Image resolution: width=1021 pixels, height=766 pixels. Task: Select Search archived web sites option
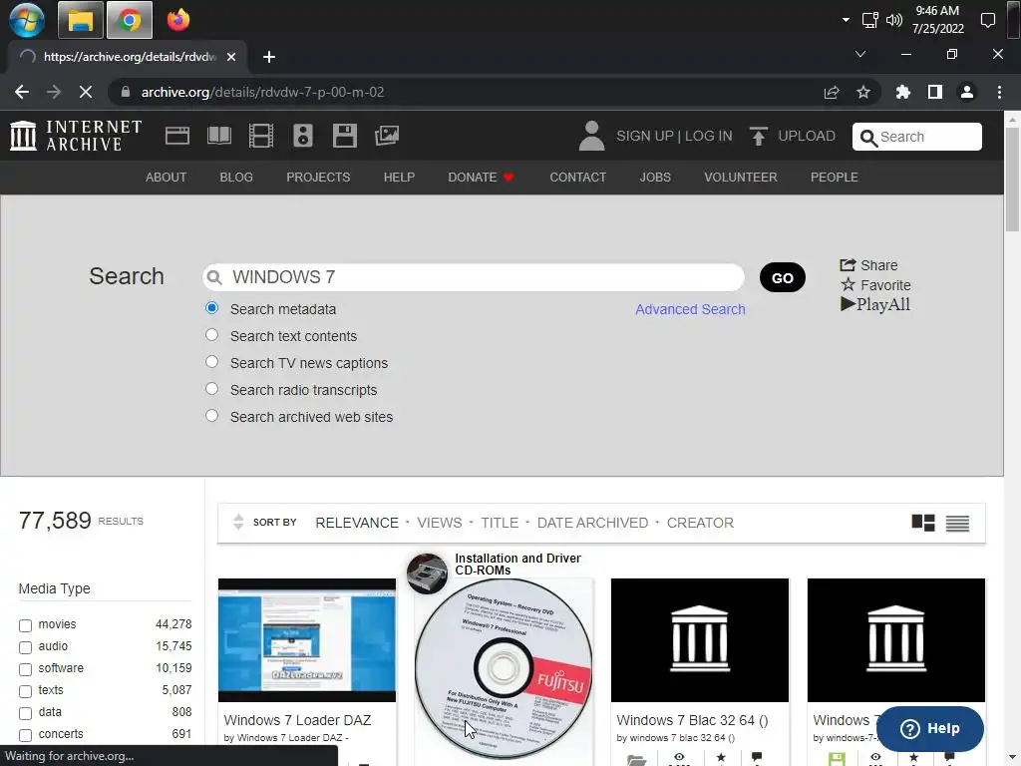tap(211, 416)
